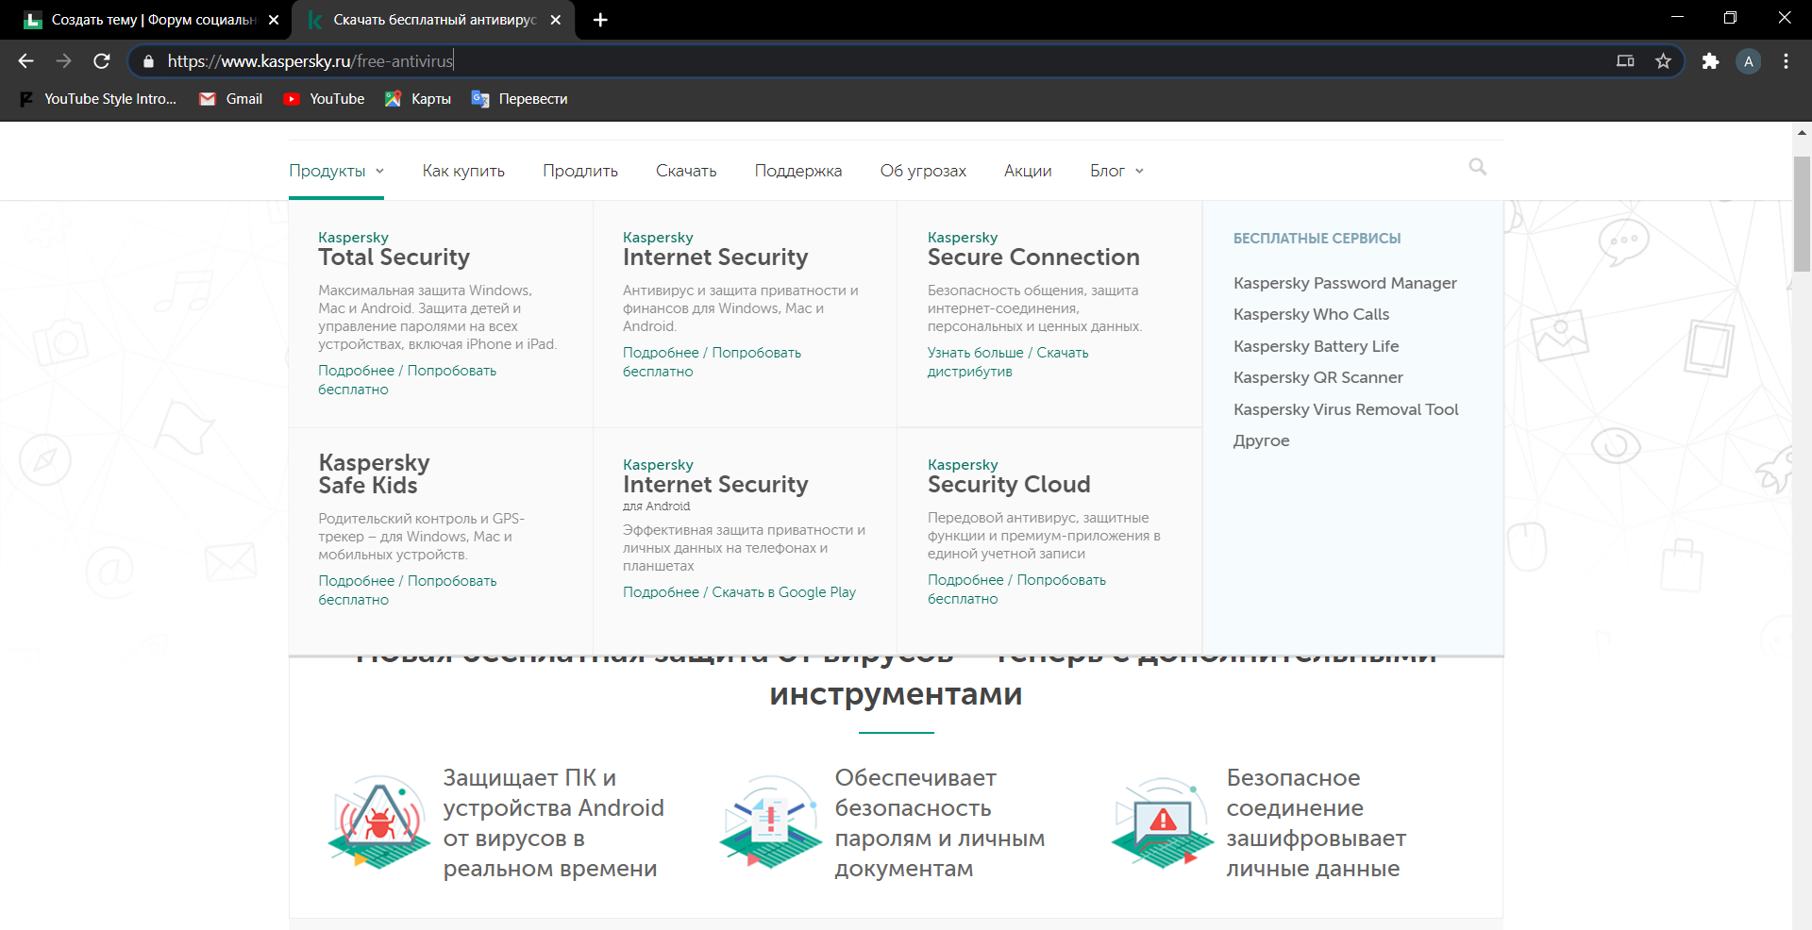1812x930 pixels.
Task: Open Kaspersky Battery Life service
Action: (1316, 346)
